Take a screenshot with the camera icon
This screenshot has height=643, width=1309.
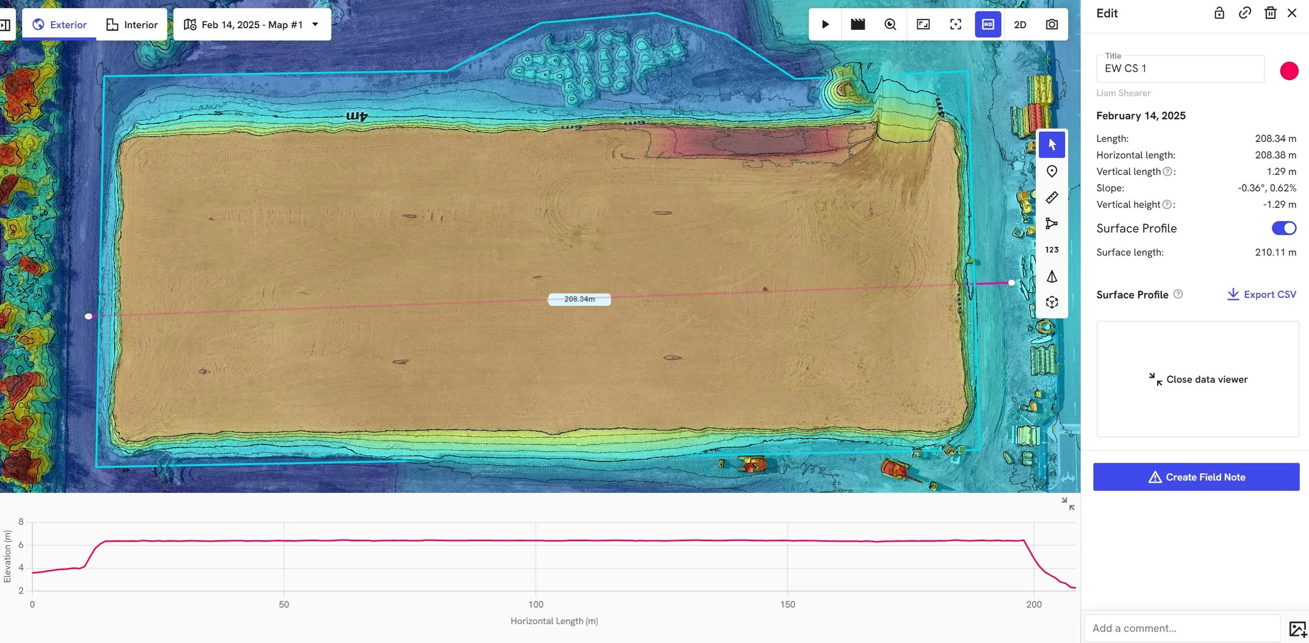coord(1052,24)
